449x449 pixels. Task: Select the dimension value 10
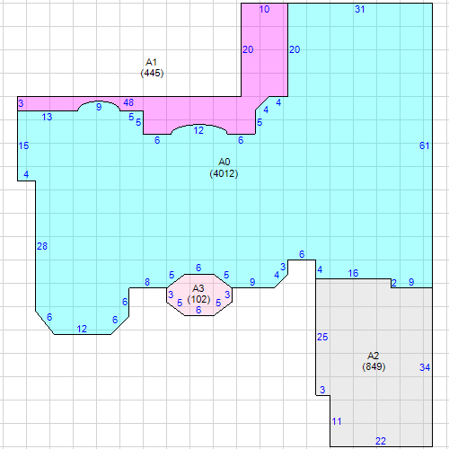point(264,9)
